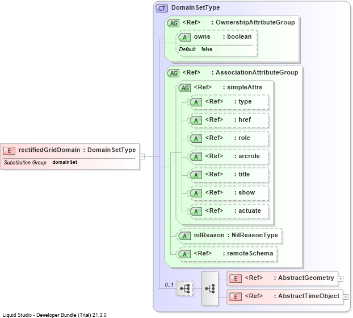Click the ': arcrole' reference text
Screen dimensions: 353x318
click(x=247, y=156)
